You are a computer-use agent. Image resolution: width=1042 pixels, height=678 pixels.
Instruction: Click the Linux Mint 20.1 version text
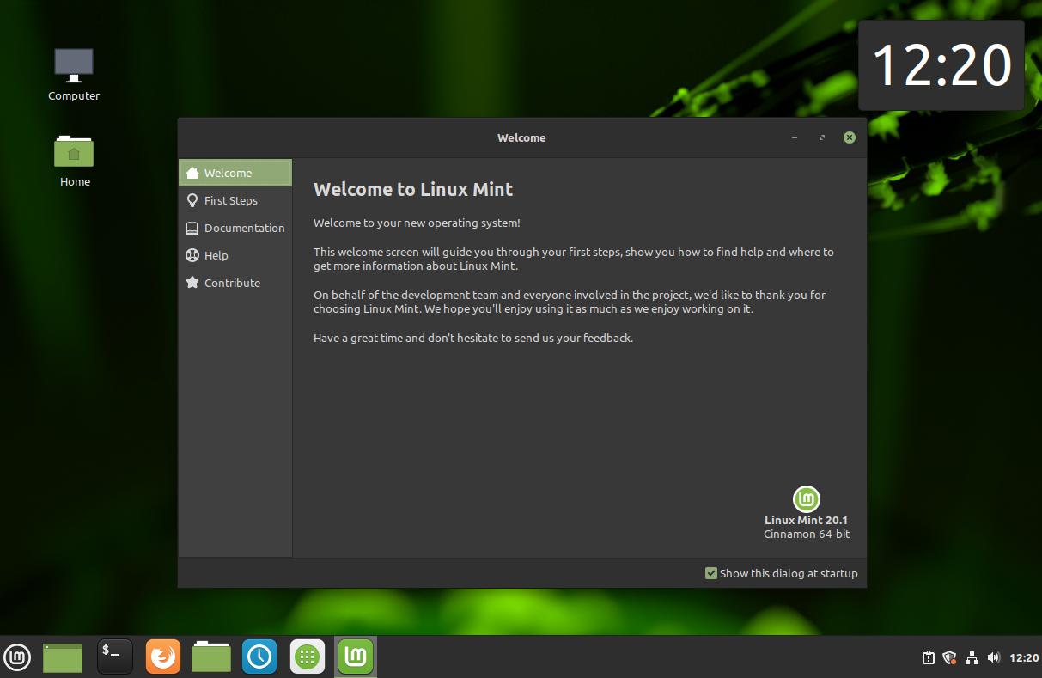[806, 520]
